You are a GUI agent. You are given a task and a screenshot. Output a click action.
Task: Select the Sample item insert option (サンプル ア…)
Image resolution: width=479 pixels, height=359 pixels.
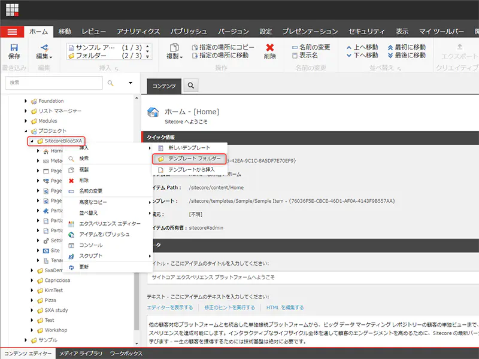pyautogui.click(x=105, y=48)
